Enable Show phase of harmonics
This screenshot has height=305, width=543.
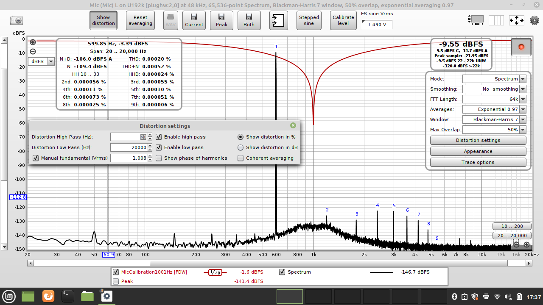tap(159, 158)
